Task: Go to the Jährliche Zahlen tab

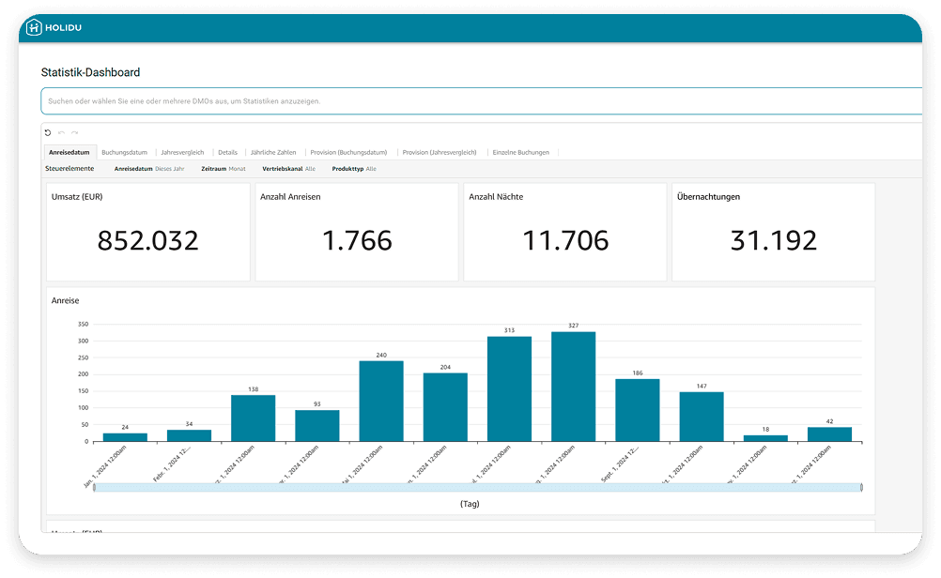Action: coord(273,152)
